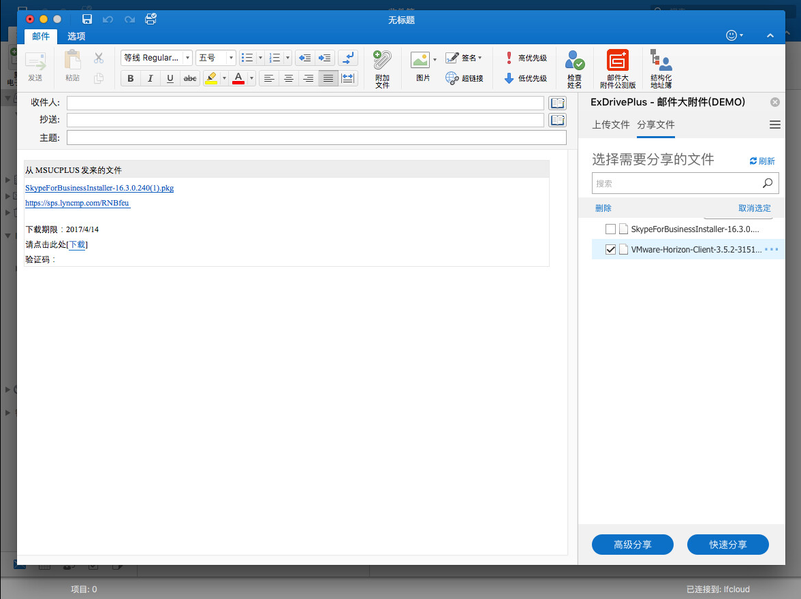Open font color dropdown arrow
Screen dimensions: 801x599
coord(251,78)
